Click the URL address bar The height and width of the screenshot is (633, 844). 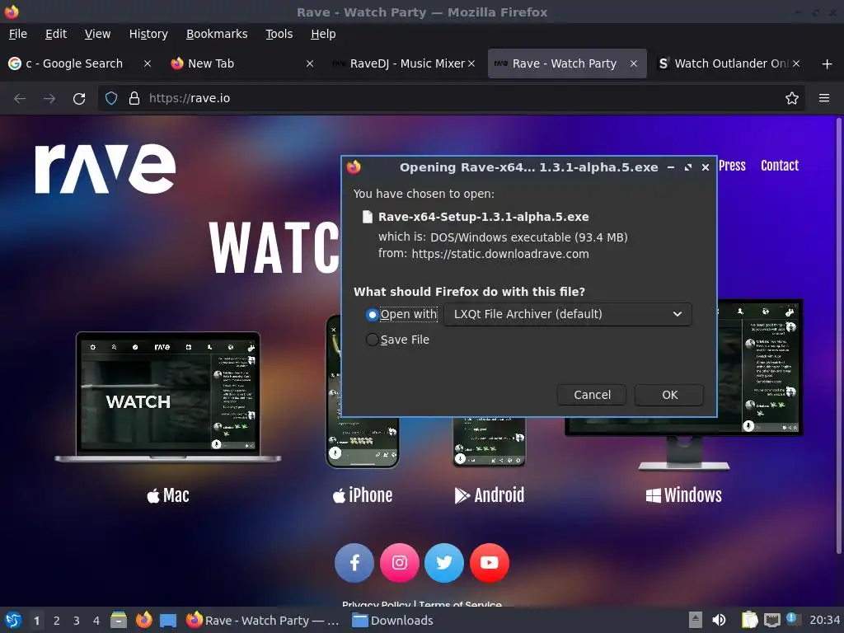(x=451, y=99)
